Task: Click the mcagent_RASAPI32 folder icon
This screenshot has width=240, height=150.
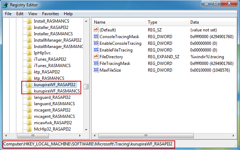Action: (x=29, y=110)
